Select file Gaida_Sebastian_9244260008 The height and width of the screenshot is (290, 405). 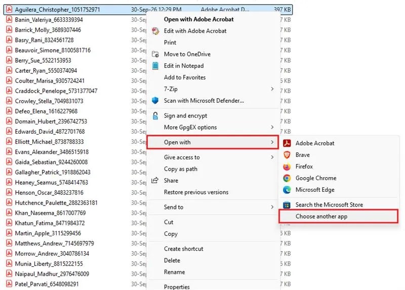(x=51, y=162)
